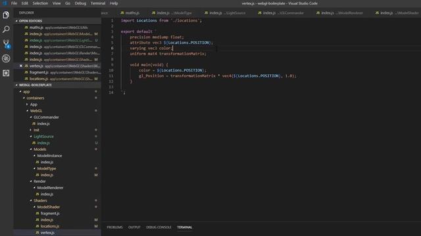Select the Terminal panel tab

[184, 227]
